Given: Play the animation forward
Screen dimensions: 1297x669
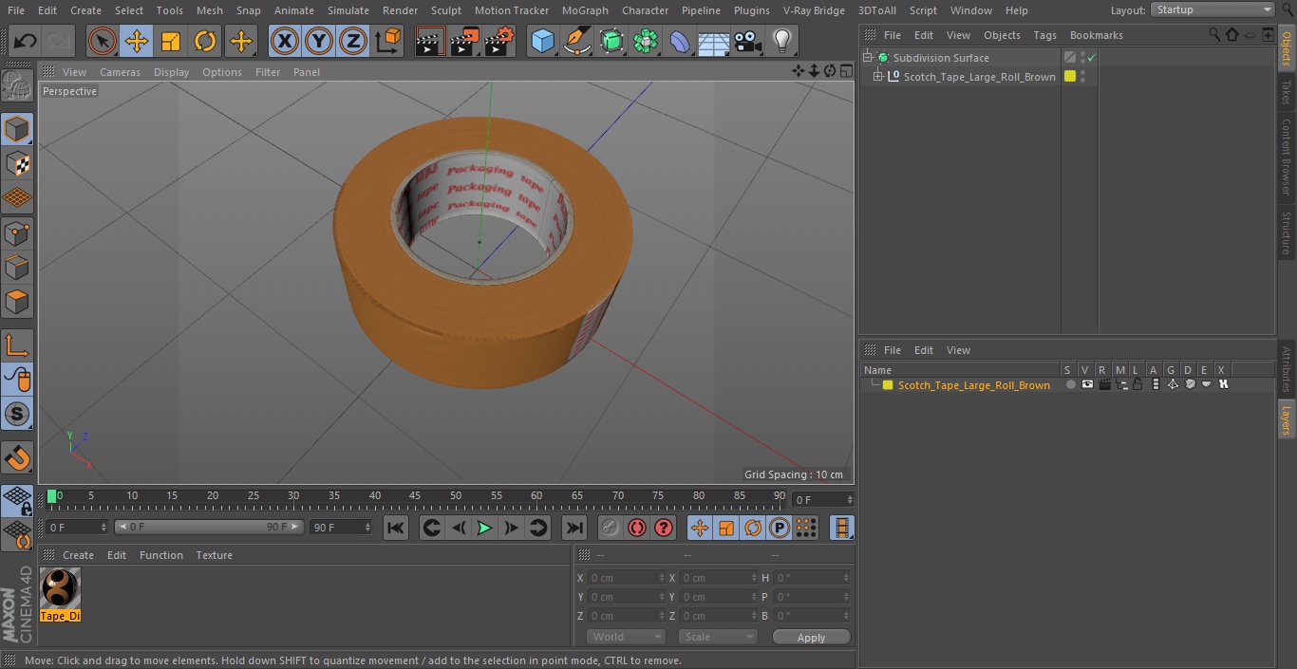Looking at the screenshot, I should coord(484,528).
